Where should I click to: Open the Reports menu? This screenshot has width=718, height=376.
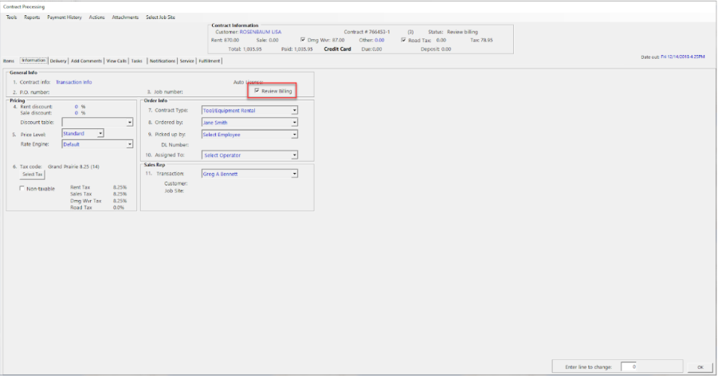coord(32,18)
